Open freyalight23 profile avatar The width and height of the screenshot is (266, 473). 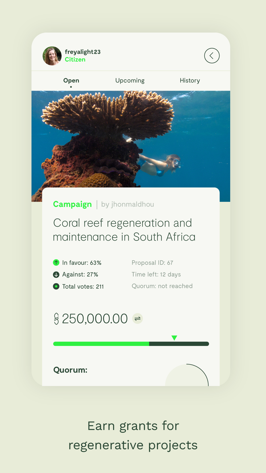pos(52,56)
